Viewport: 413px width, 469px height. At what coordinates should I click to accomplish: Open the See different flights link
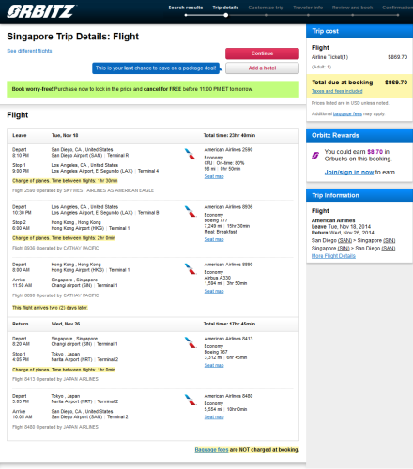tap(29, 51)
